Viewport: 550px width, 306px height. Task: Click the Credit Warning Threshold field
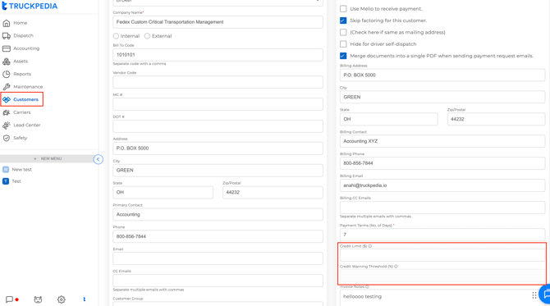coord(442,276)
